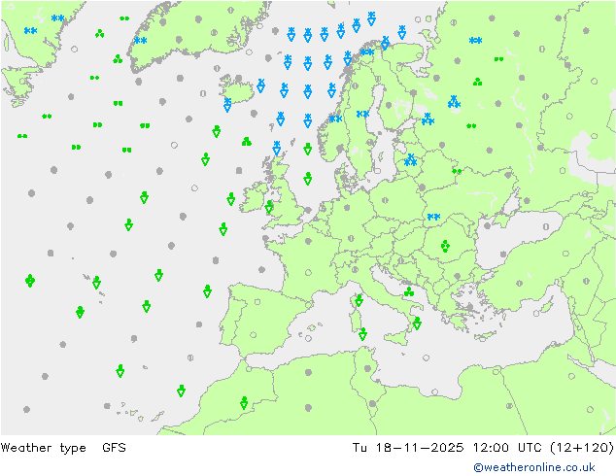
Task: Select the blue snow symbol over Lithuania
Action: (410, 160)
